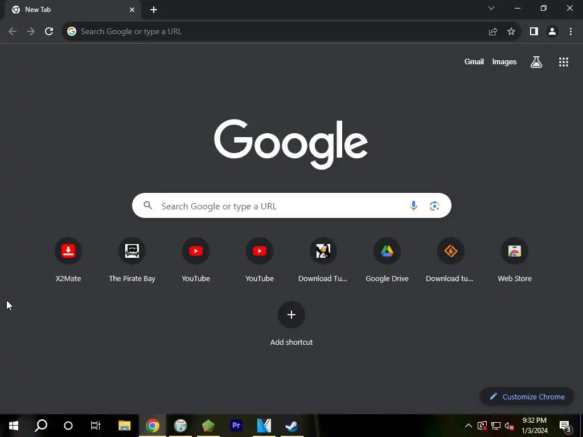Screen dimensions: 583x437
Task: Start voice search with the microphone
Action: pyautogui.click(x=413, y=205)
